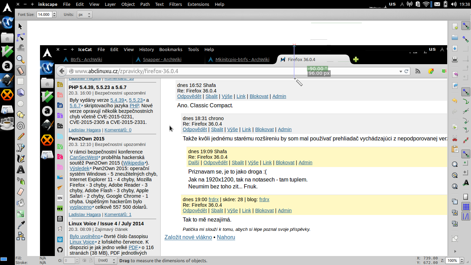The height and width of the screenshot is (265, 471).
Task: Select the Eraser tool
Action: (20, 192)
